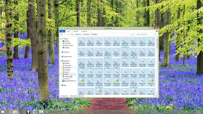The width and height of the screenshot is (203, 114).
Task: Open File Explorer from the taskbar
Action: pos(15,112)
